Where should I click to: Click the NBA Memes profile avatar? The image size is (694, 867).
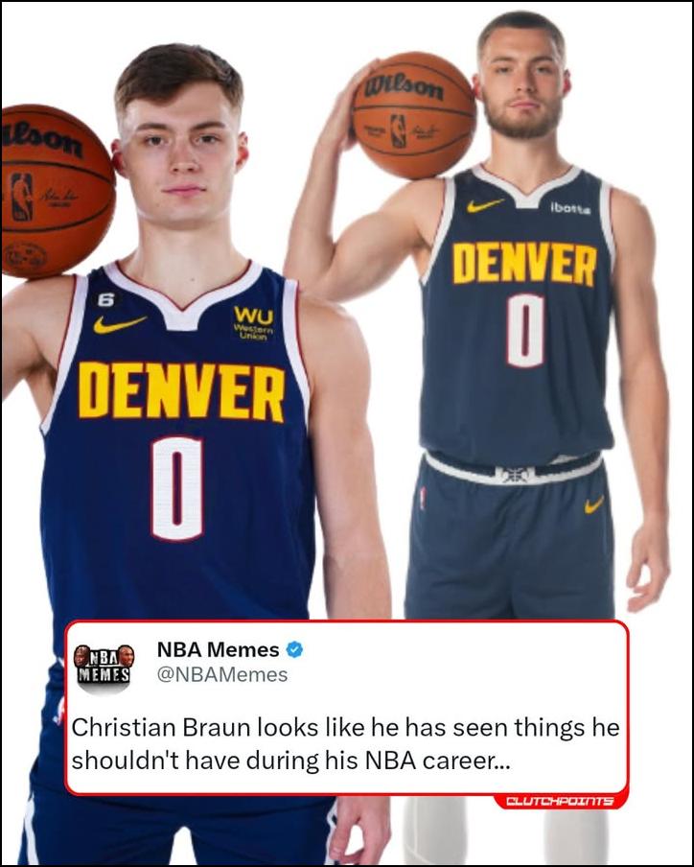[x=104, y=666]
